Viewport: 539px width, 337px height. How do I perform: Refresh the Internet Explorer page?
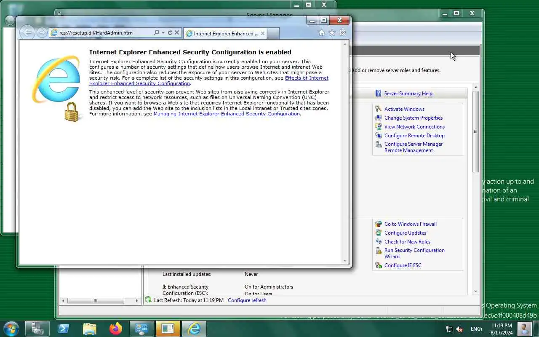170,32
